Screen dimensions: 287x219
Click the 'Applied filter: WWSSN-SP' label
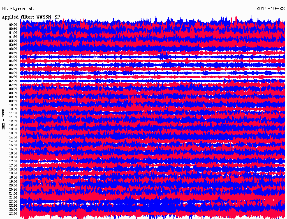31,17
